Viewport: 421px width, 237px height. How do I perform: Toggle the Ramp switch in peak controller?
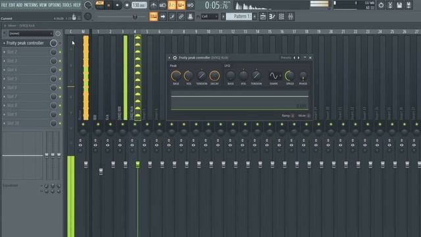click(293, 116)
